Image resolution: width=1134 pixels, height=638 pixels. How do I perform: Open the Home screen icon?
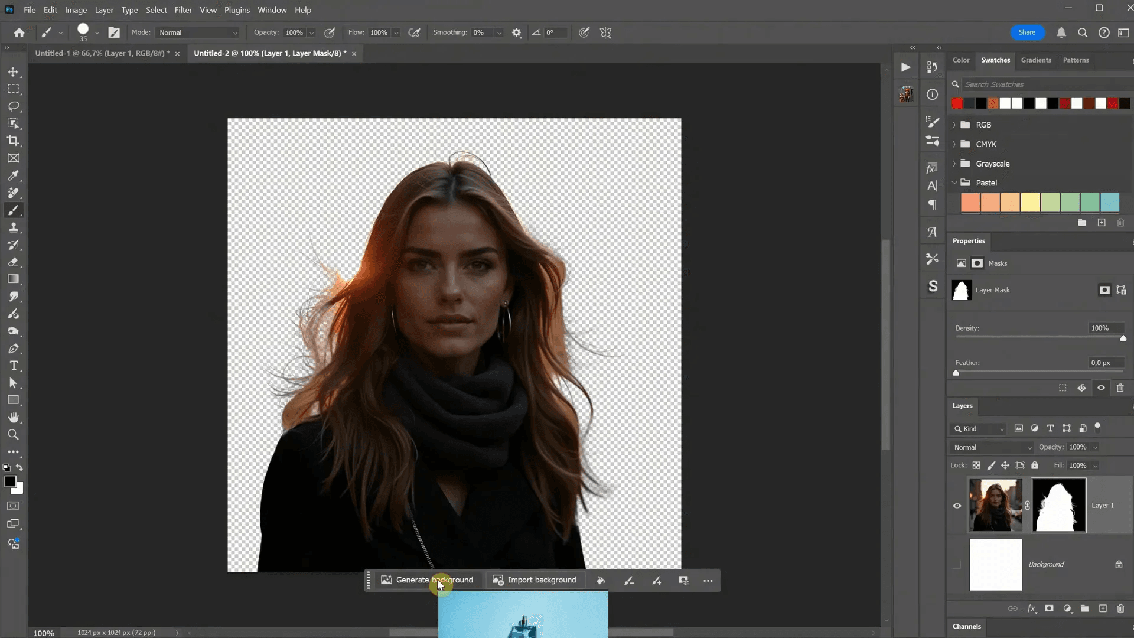(19, 32)
